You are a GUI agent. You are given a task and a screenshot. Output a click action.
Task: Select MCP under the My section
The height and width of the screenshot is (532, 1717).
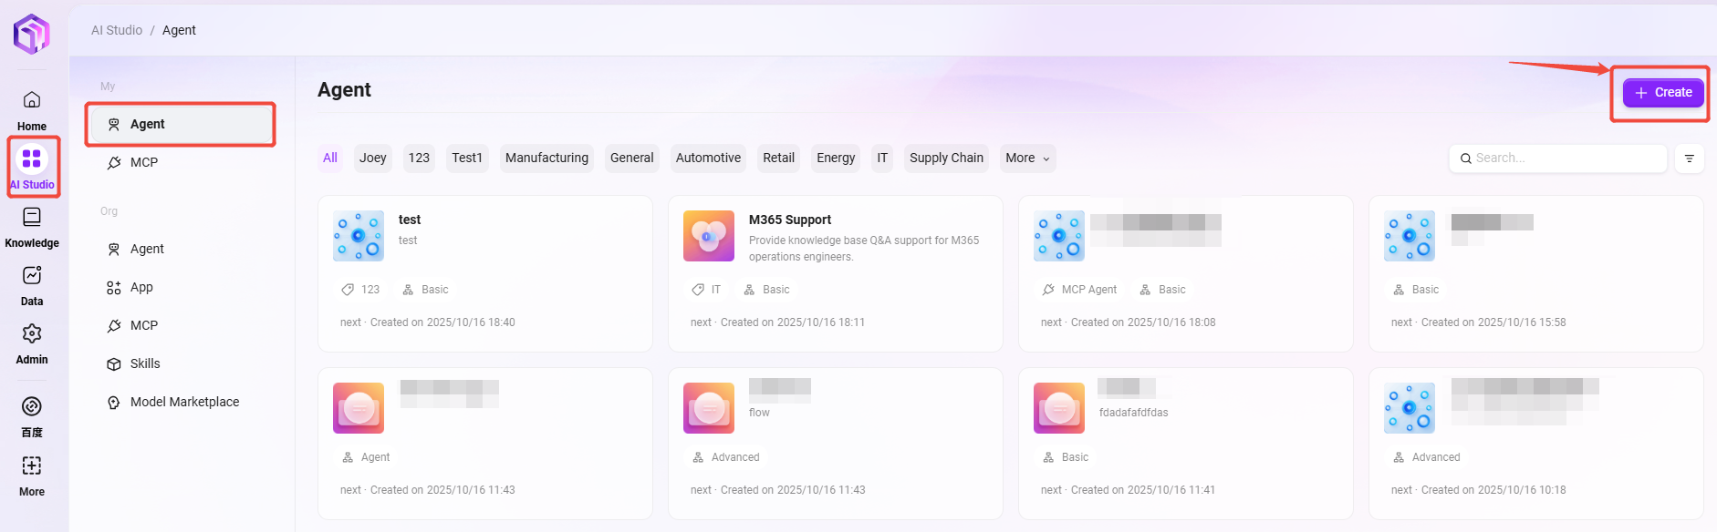tap(144, 162)
